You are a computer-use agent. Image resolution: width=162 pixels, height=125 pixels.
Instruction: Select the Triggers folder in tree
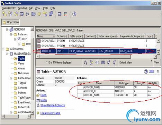click(22, 83)
